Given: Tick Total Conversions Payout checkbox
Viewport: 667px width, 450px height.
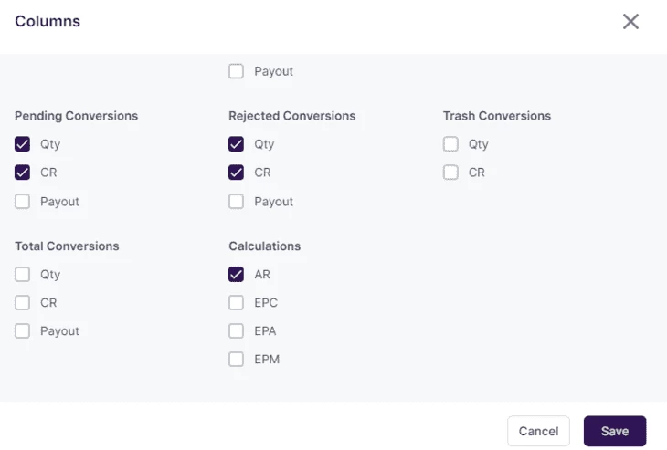Looking at the screenshot, I should 22,331.
